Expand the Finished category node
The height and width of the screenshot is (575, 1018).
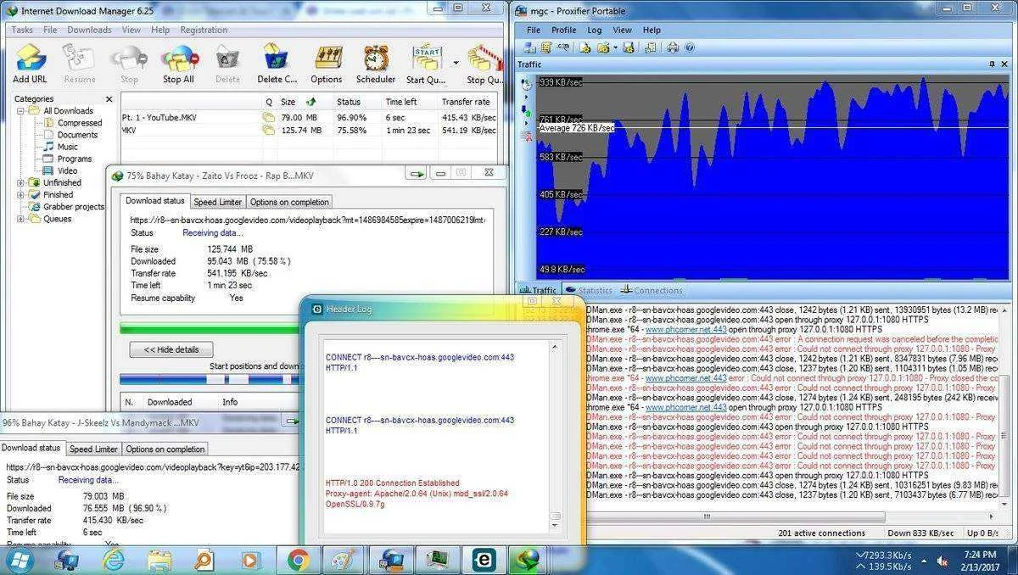click(21, 194)
